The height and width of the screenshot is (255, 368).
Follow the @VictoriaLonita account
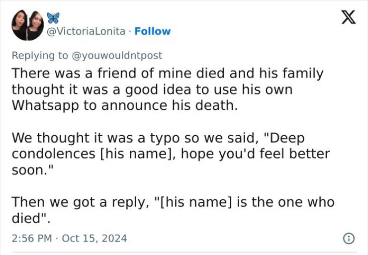tap(153, 31)
